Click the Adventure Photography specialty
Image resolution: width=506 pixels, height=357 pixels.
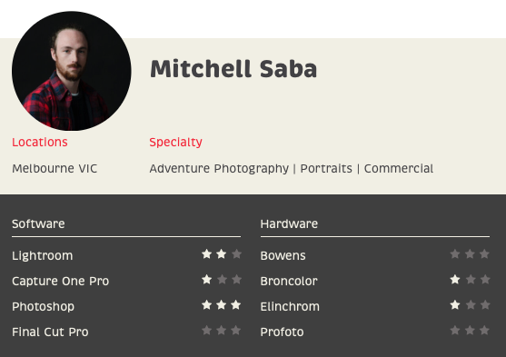219,169
